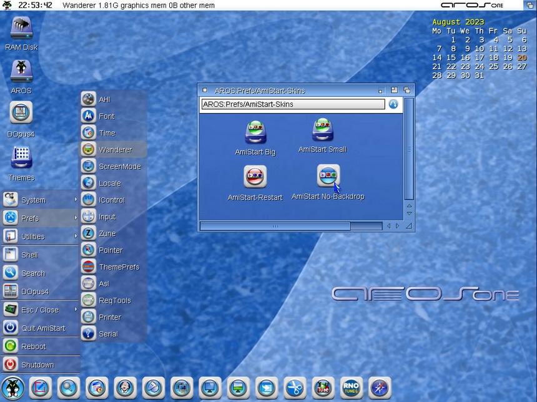537x402 pixels.
Task: Click the compass browser icon in dock
Action: tap(380, 388)
